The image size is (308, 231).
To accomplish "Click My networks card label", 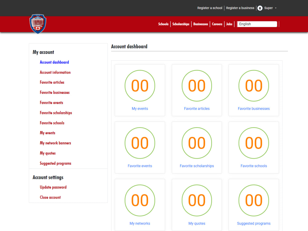I will pyautogui.click(x=140, y=223).
